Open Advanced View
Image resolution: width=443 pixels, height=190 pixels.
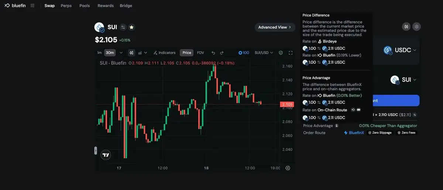[275, 27]
